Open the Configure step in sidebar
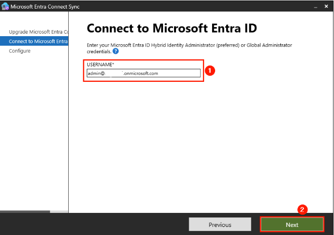 click(20, 51)
